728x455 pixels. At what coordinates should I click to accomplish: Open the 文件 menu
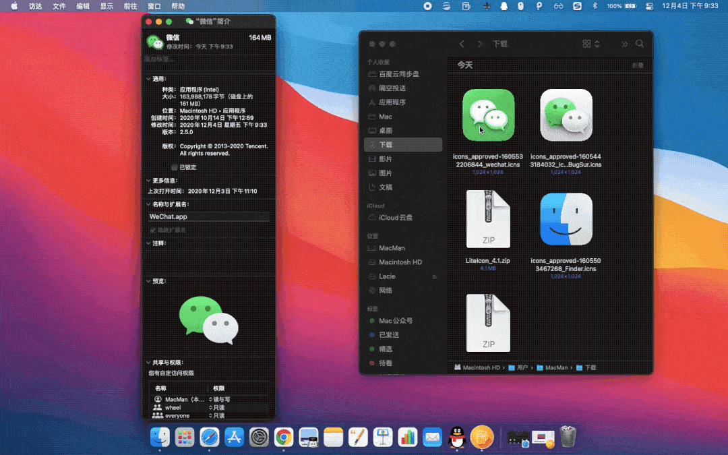pyautogui.click(x=59, y=6)
